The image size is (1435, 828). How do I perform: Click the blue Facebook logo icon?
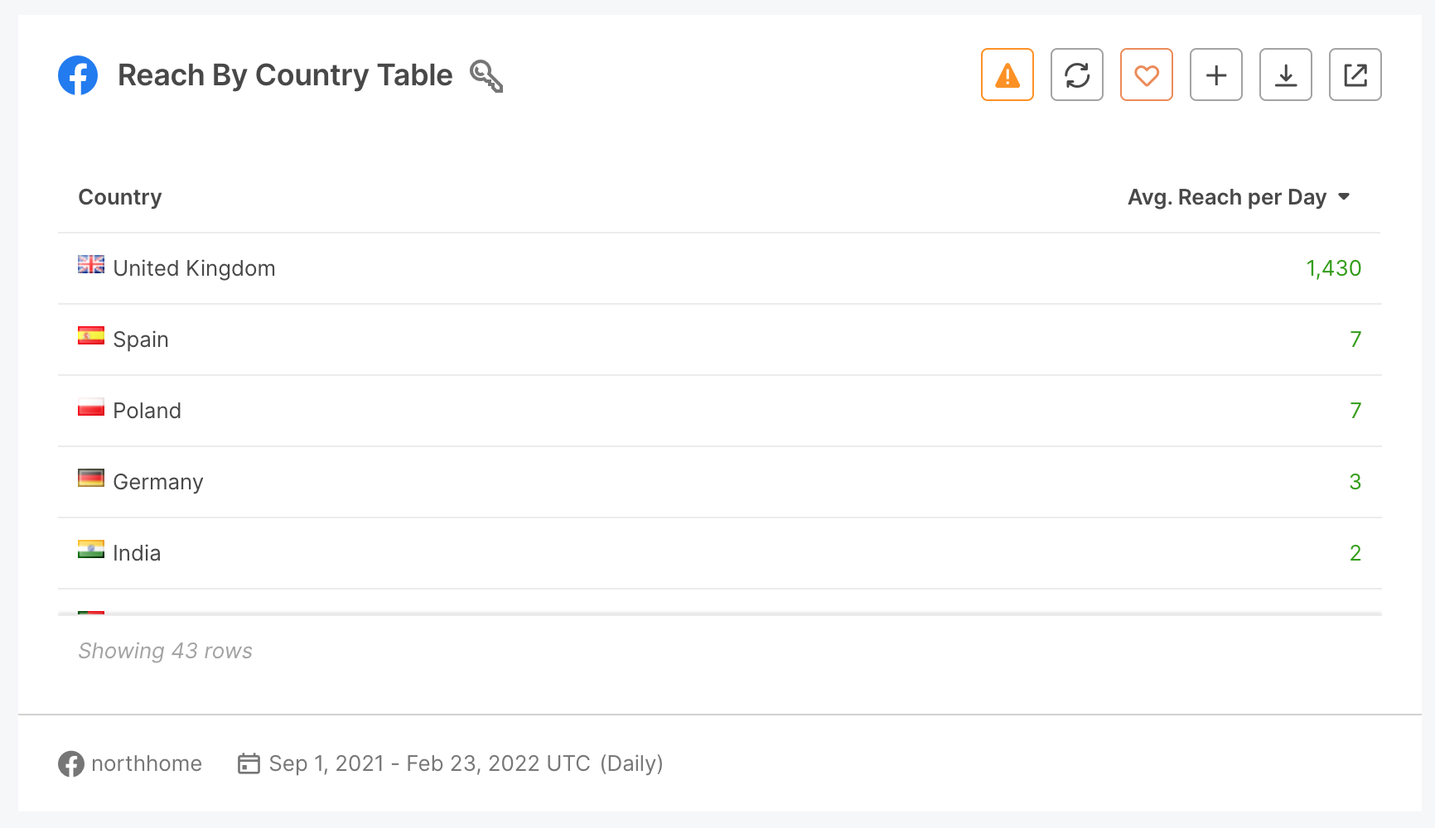tap(78, 75)
